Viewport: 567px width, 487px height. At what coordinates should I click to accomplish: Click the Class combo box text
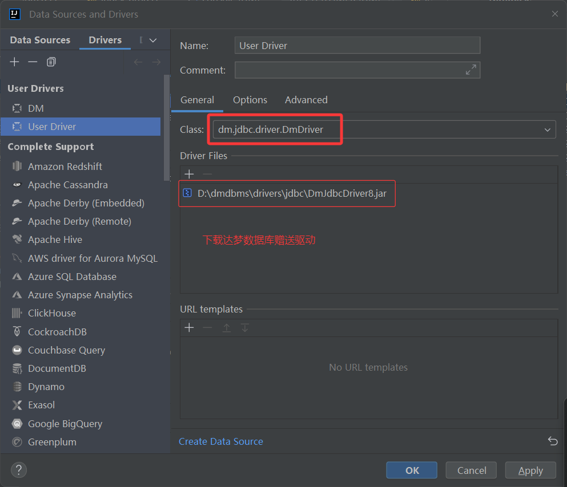tap(271, 129)
